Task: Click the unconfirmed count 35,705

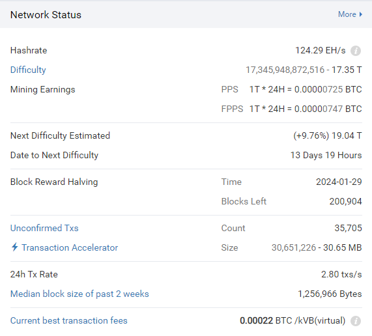Action: (348, 228)
